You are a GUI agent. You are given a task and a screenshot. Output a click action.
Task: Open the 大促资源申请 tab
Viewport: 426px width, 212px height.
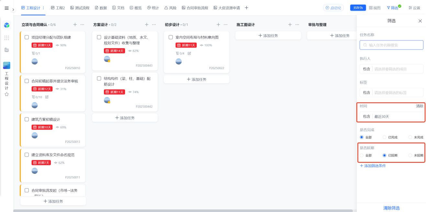pos(227,8)
